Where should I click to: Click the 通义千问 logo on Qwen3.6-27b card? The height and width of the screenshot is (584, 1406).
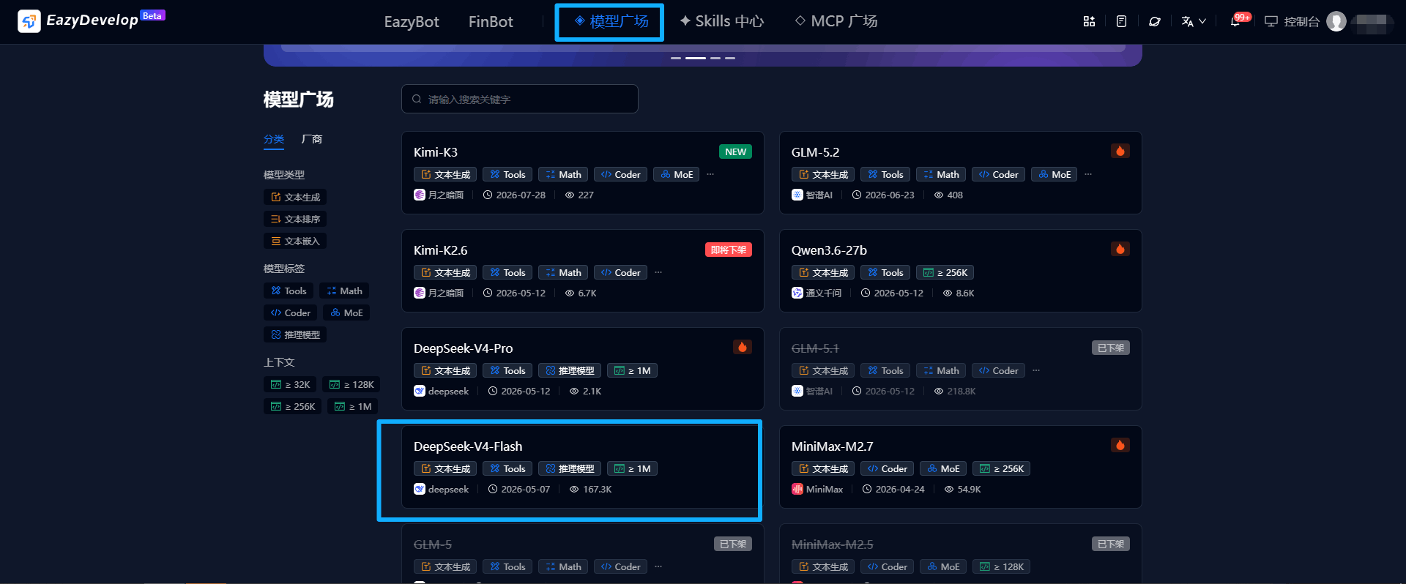tap(797, 293)
